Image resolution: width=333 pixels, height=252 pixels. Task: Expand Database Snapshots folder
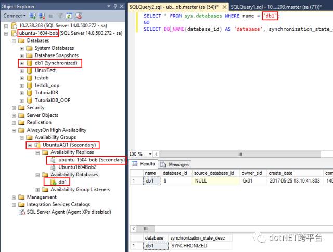22,56
